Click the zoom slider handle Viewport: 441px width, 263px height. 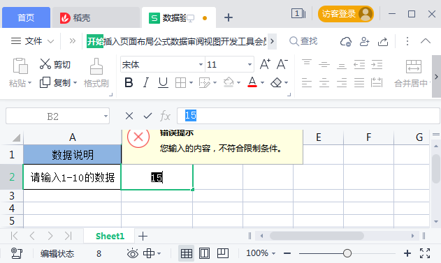(x=347, y=253)
